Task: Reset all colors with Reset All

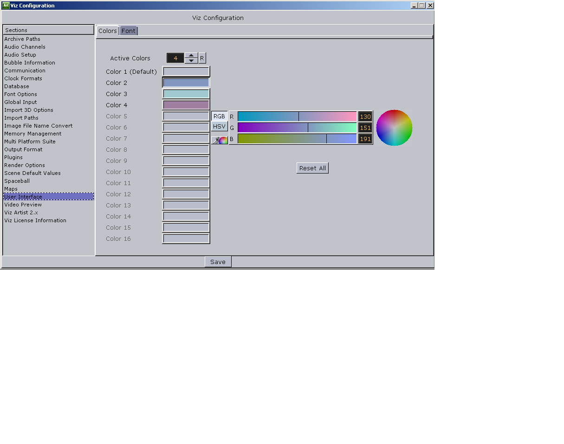Action: click(x=312, y=168)
